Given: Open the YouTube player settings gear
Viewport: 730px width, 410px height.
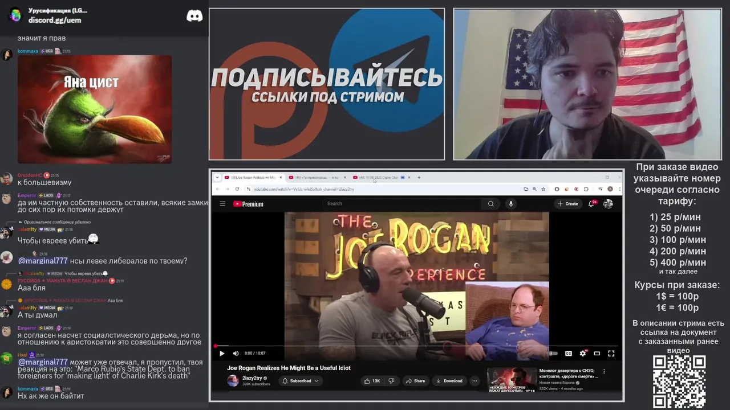Looking at the screenshot, I should [583, 353].
